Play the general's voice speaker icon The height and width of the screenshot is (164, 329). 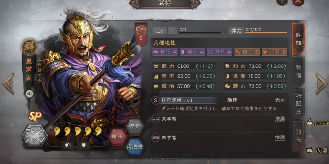point(30,94)
